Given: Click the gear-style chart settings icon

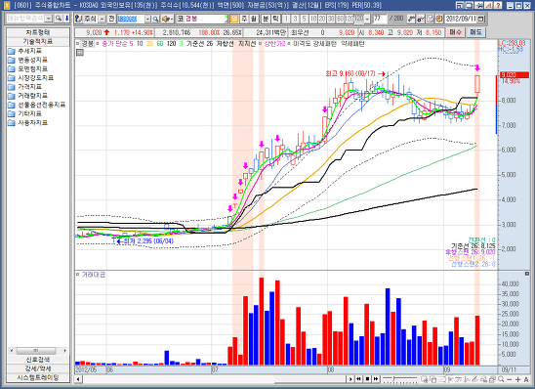Looking at the screenshot, I should click(x=439, y=19).
